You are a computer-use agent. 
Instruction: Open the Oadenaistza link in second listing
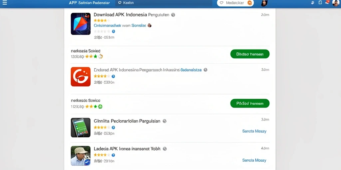[191, 70]
